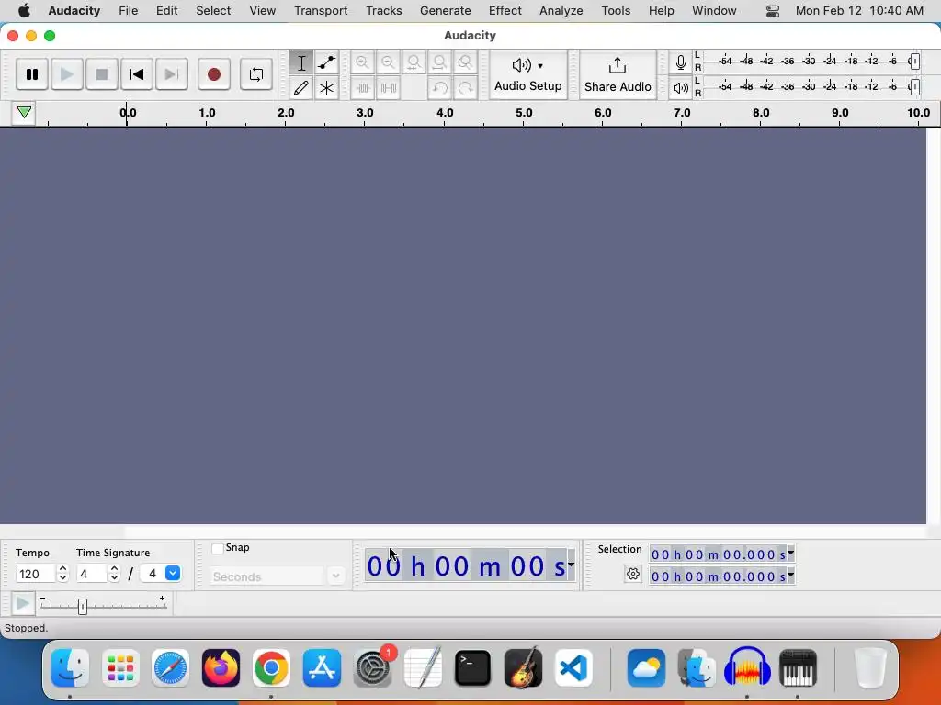Viewport: 941px width, 705px height.
Task: Select the Selection (I-beam) tool
Action: click(x=301, y=62)
